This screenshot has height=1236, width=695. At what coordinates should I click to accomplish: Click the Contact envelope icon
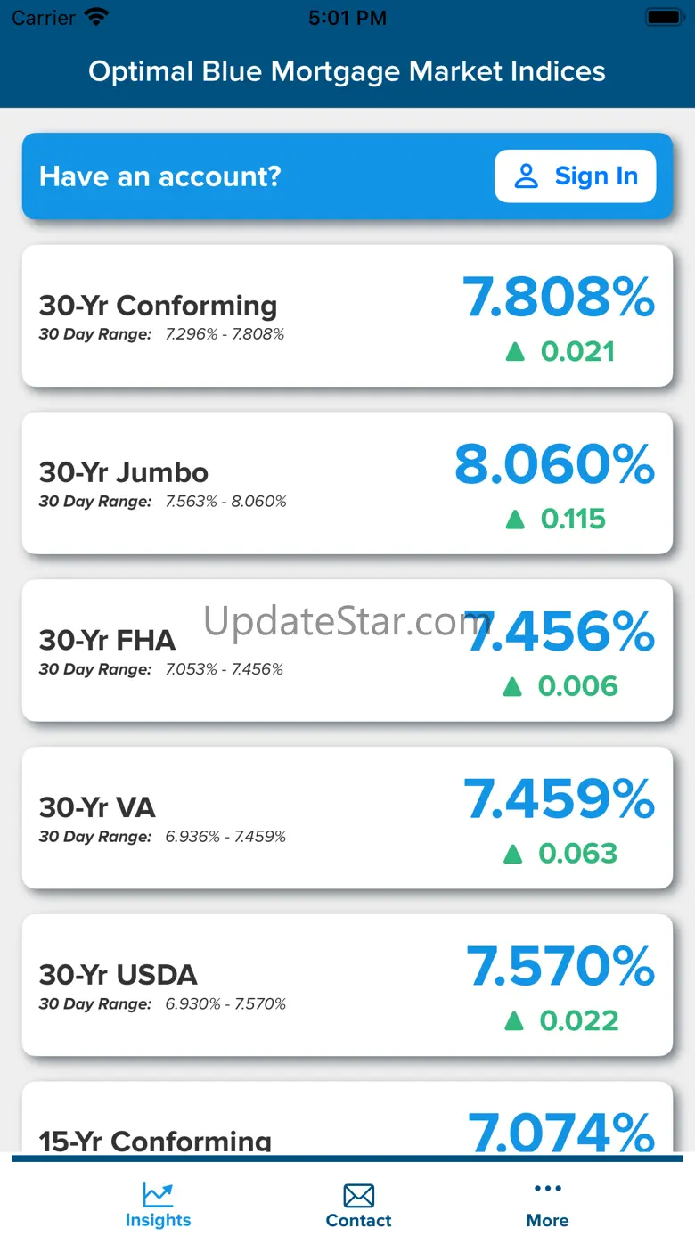click(358, 1195)
